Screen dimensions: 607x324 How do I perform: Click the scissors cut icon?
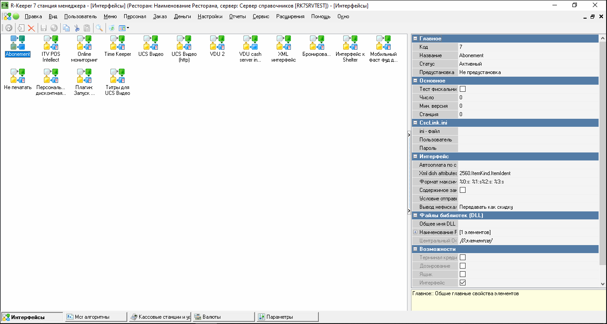coord(77,28)
